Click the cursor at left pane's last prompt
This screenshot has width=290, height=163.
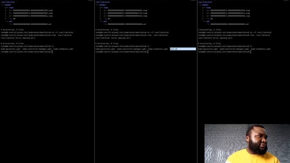point(52,52)
